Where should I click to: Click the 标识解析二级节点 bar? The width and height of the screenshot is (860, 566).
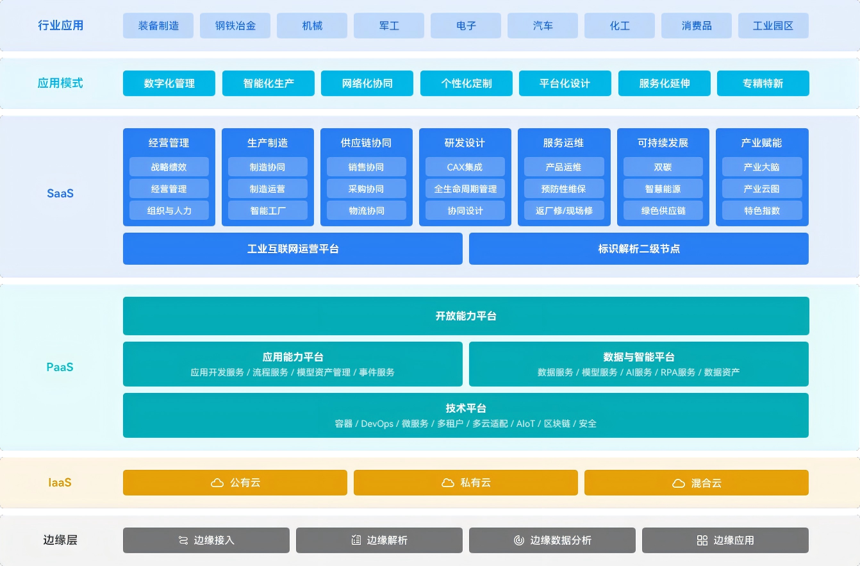click(x=639, y=249)
